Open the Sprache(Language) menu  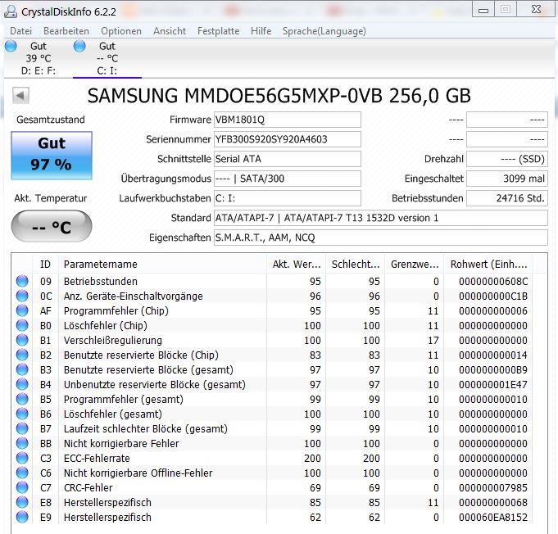point(324,31)
